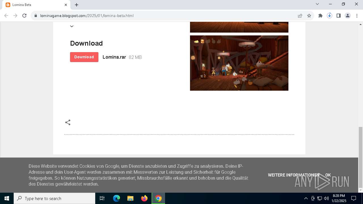Open a new tab with the plus button
Screen dimensions: 363x204
77,5
